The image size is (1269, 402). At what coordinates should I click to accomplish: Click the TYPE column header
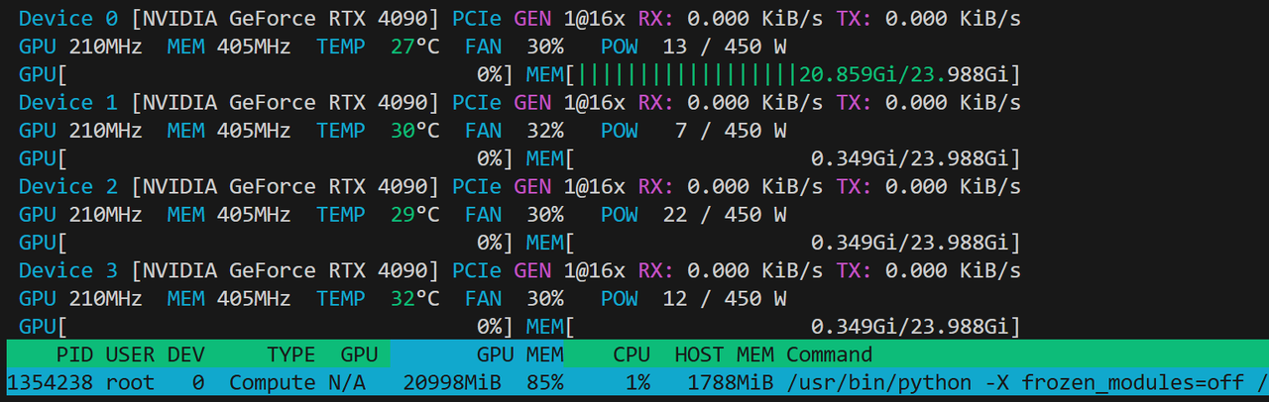[x=290, y=354]
